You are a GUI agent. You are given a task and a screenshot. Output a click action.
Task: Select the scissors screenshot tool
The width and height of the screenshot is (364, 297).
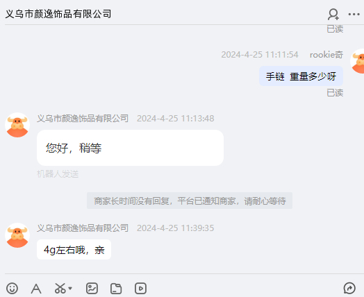click(60, 289)
